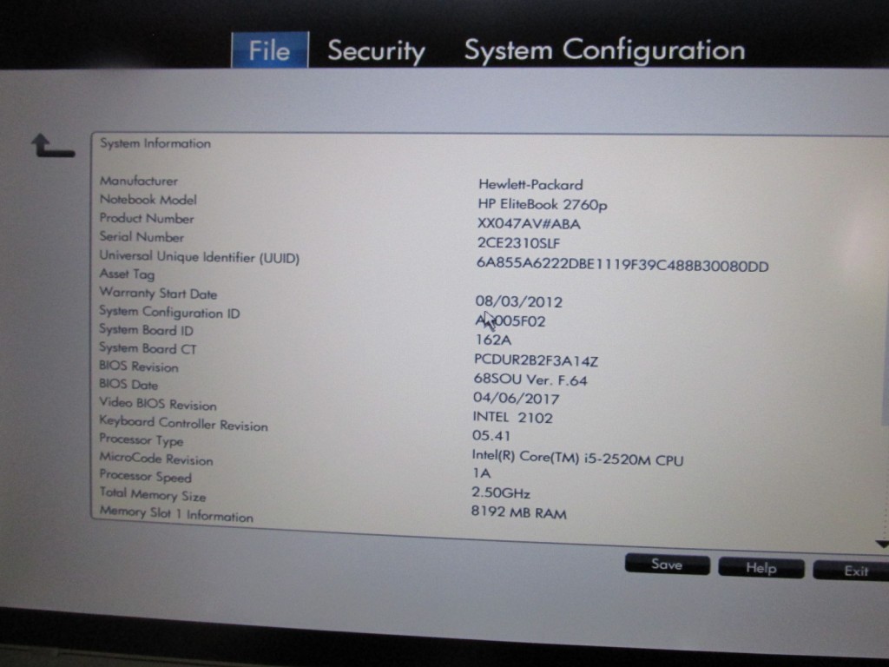Select the date 08/03/2012
The width and height of the screenshot is (889, 667).
519,301
